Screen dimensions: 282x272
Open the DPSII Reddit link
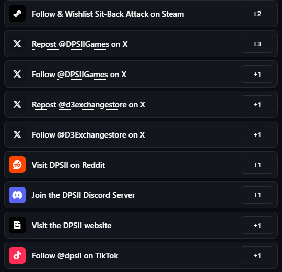pyautogui.click(x=58, y=165)
